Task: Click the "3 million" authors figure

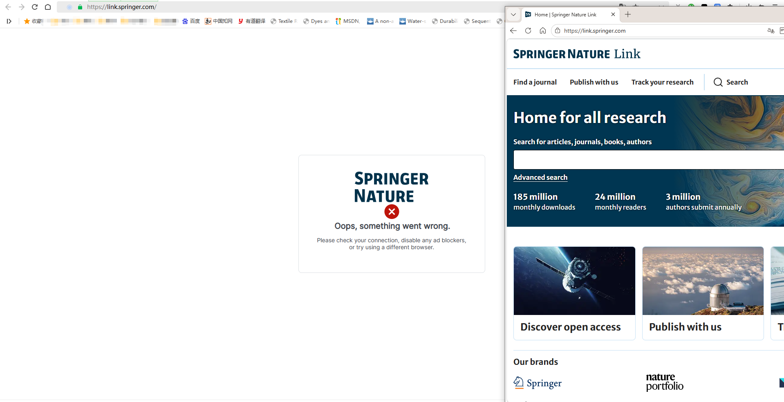Action: [683, 197]
